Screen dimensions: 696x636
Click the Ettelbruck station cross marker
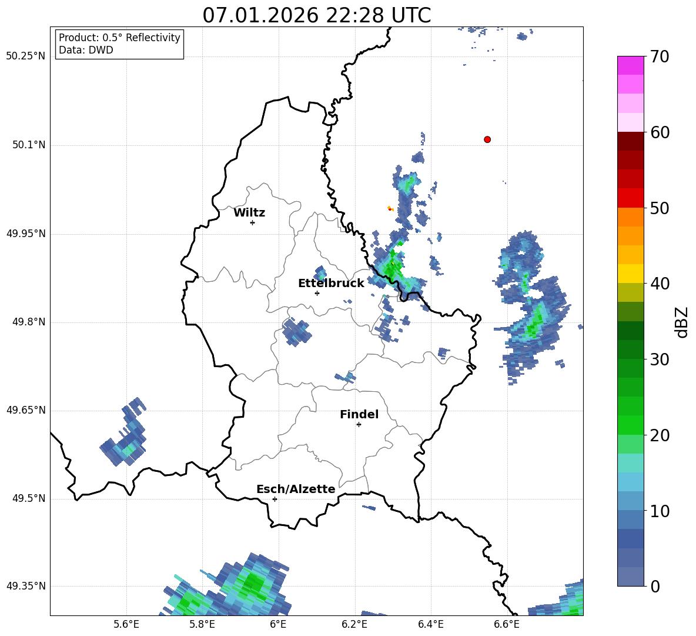point(317,293)
